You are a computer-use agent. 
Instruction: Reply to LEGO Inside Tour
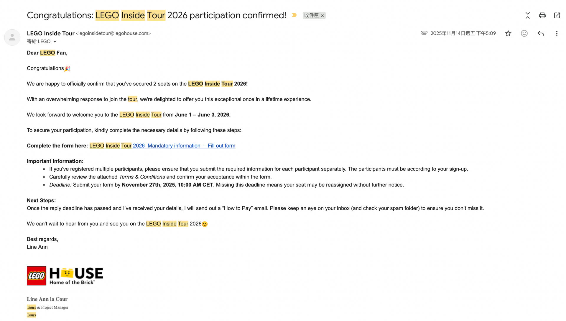540,33
